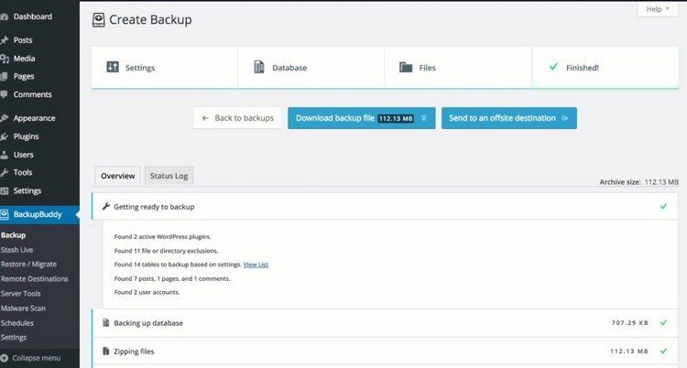Open BackupBuddy Settings submenu item
The image size is (687, 368).
(x=14, y=337)
